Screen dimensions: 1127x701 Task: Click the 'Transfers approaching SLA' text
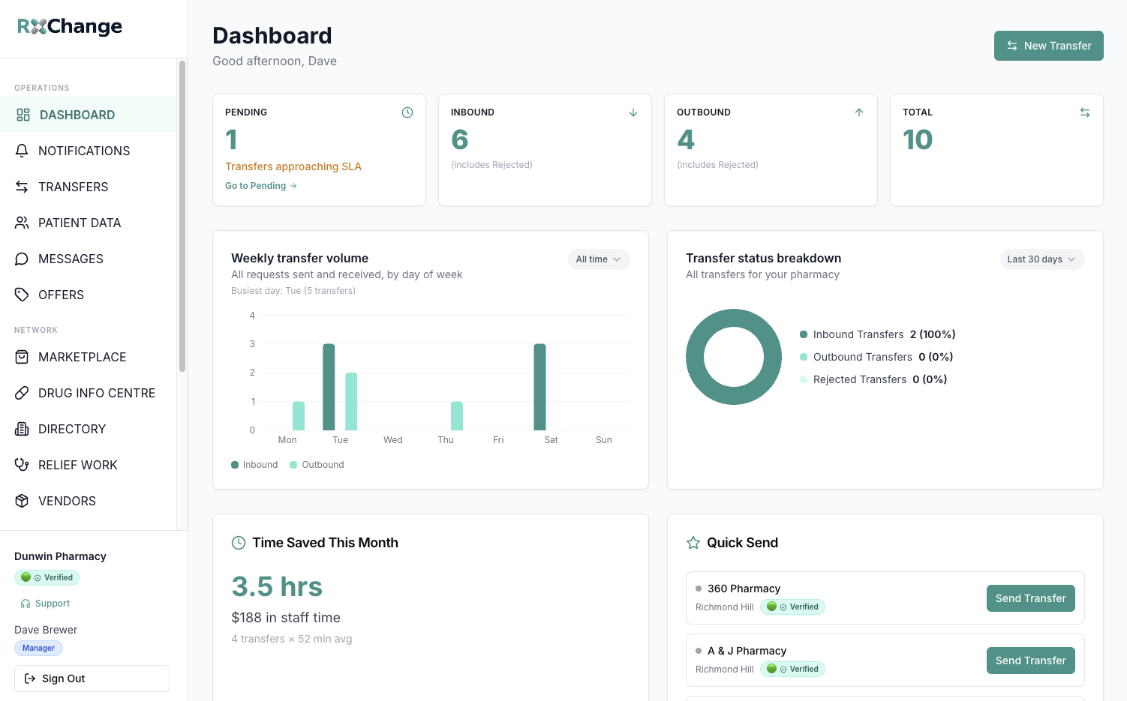(x=293, y=166)
